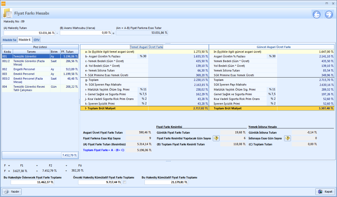
Task: Click the forward arrow navigation icon
Action: [329, 15]
